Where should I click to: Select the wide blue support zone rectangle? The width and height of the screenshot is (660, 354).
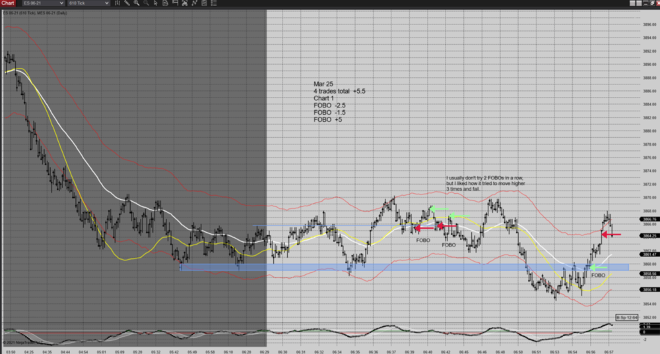coord(404,267)
